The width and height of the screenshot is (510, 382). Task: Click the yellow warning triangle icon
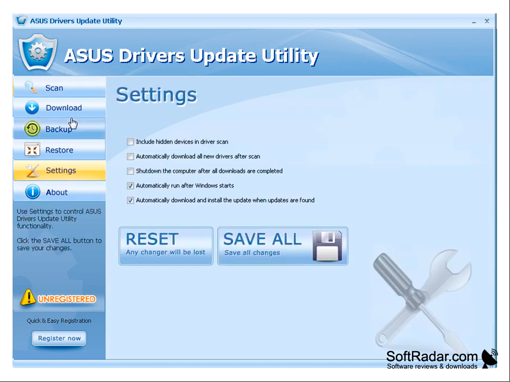tap(28, 298)
